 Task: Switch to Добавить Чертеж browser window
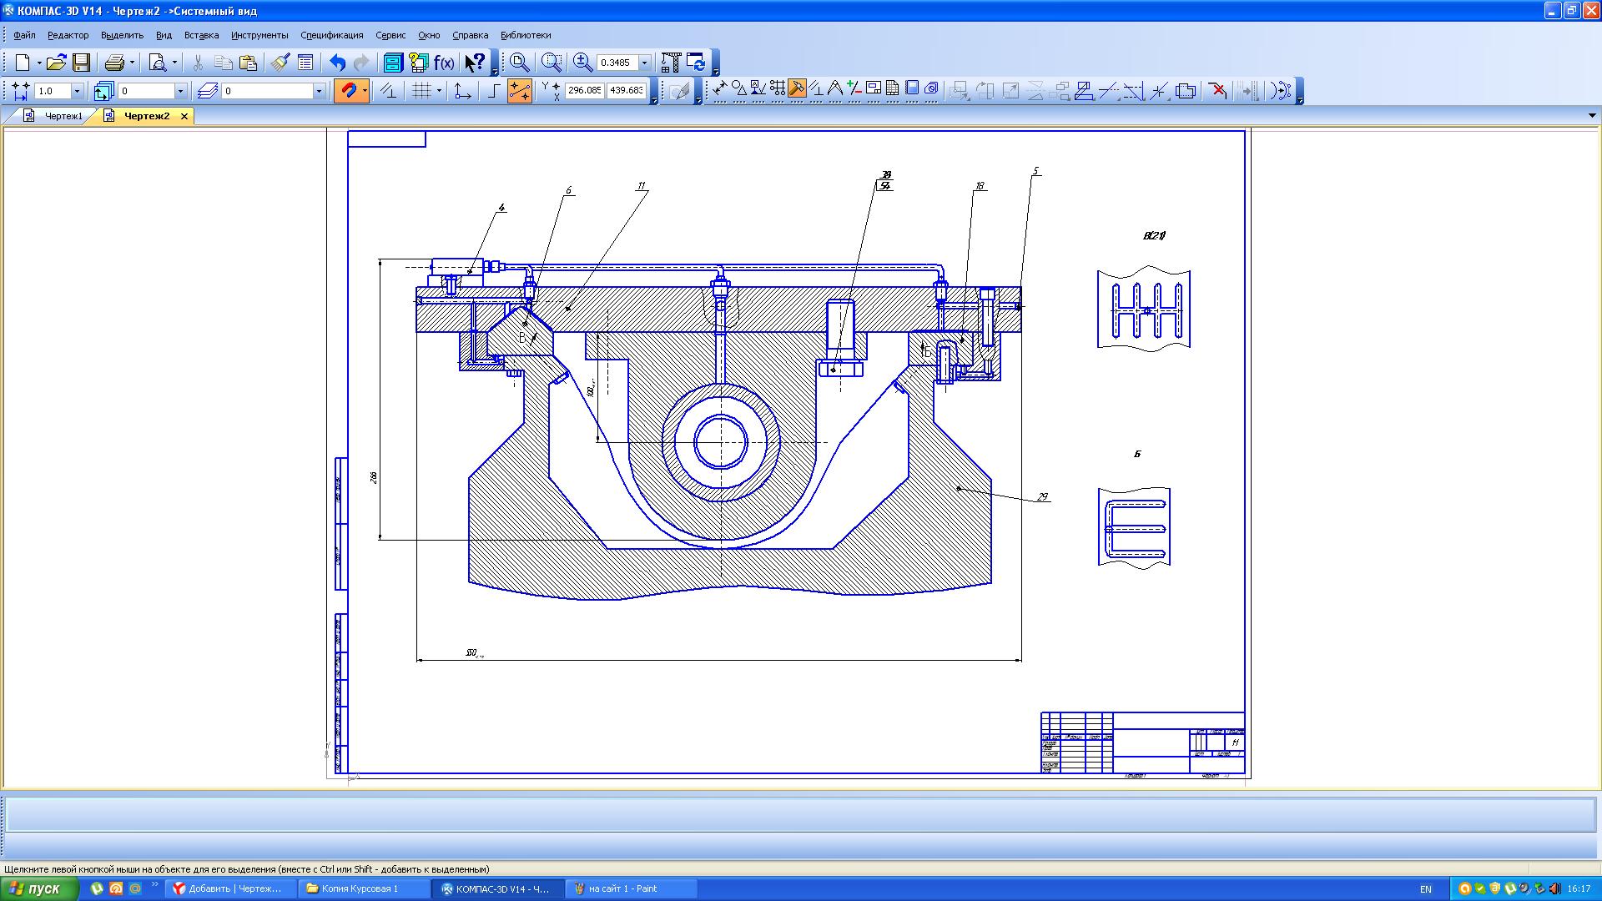point(230,888)
